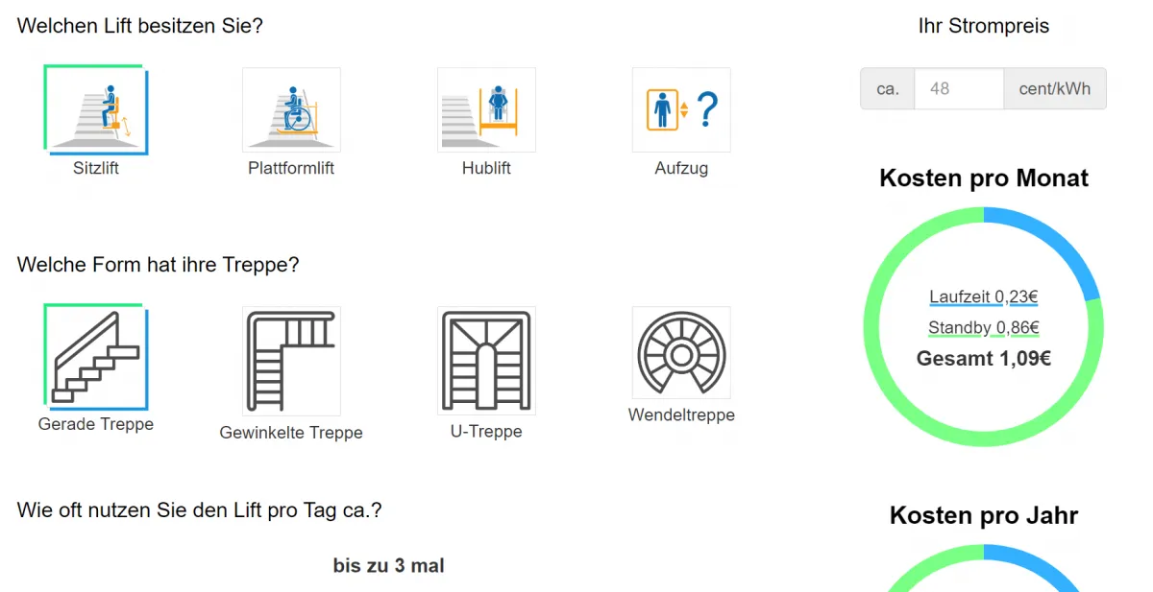The width and height of the screenshot is (1153, 592).
Task: Click the Wendeltreppe text label
Action: (x=681, y=415)
